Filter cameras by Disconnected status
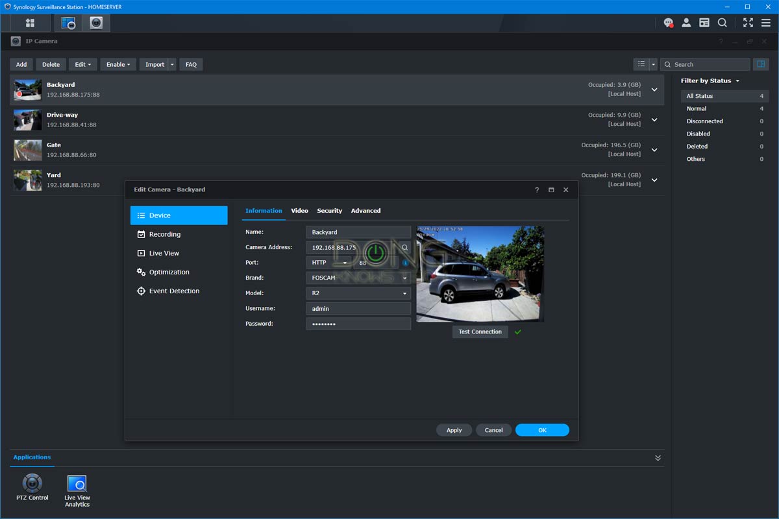 [x=725, y=121]
